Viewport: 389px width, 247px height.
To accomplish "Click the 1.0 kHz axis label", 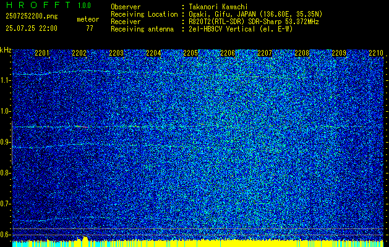I will click(5, 112).
